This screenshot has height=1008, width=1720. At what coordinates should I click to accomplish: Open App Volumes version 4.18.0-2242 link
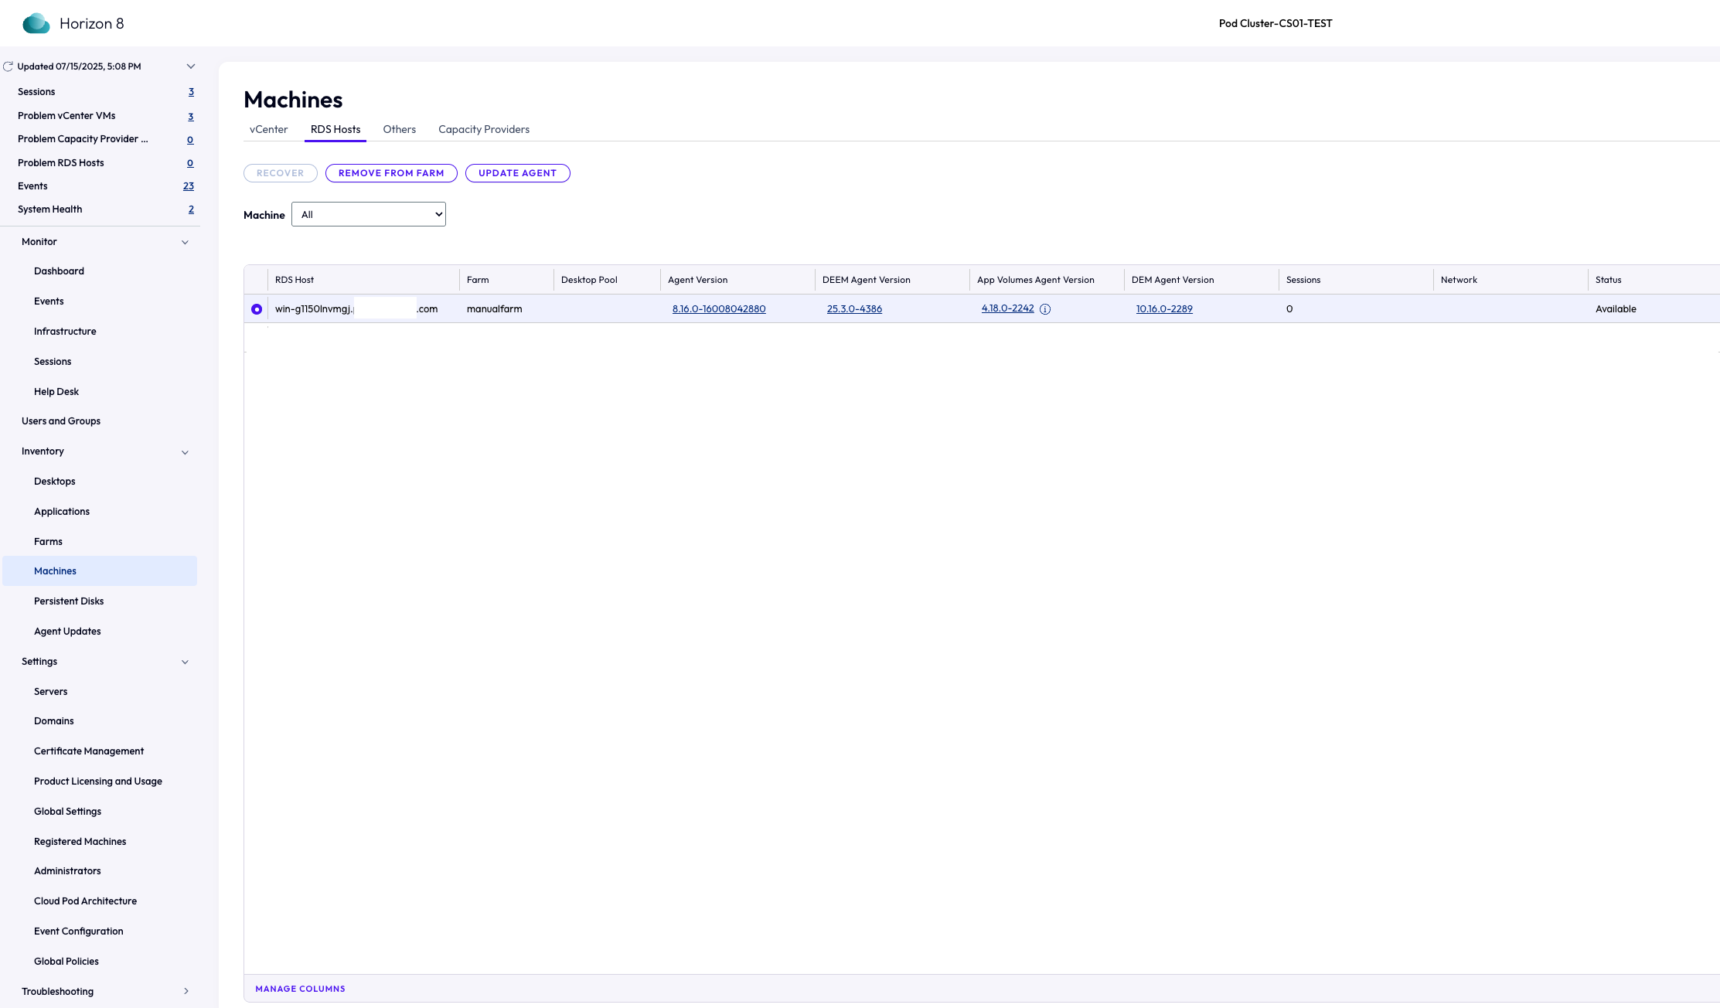1007,308
